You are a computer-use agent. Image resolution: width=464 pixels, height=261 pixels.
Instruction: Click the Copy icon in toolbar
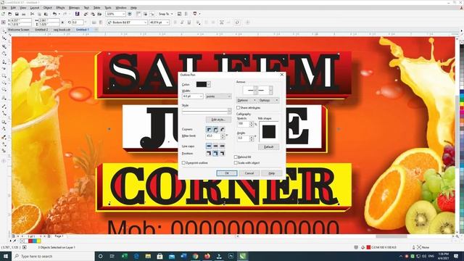point(39,14)
